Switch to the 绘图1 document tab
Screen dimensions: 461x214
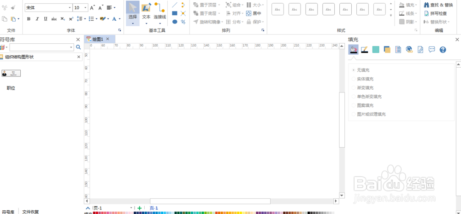[x=98, y=39]
